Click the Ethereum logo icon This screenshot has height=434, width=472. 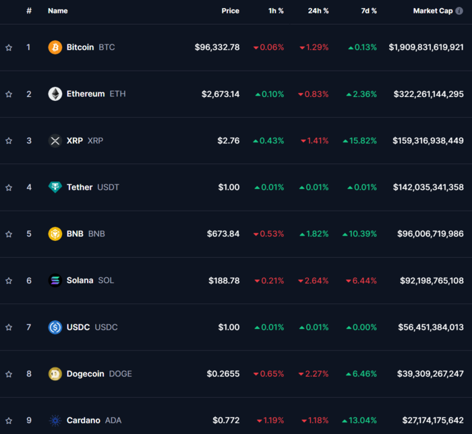coord(55,94)
